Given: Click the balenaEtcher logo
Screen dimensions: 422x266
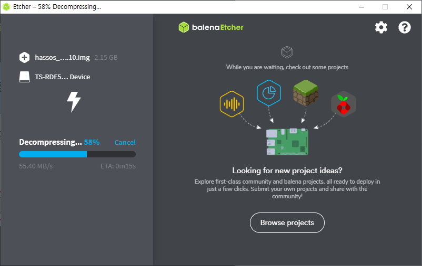Looking at the screenshot, I should click(x=211, y=27).
